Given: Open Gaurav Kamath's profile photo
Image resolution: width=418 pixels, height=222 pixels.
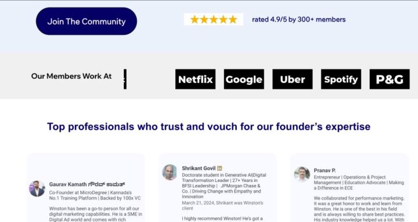Looking at the screenshot, I should 37,189.
